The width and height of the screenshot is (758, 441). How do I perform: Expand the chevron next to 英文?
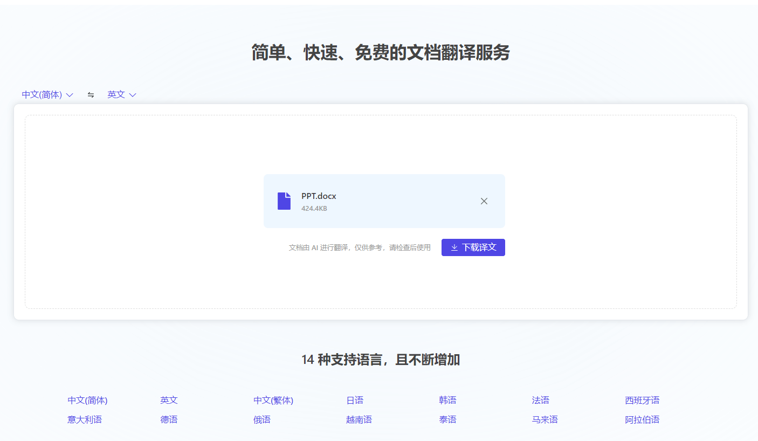(x=133, y=95)
